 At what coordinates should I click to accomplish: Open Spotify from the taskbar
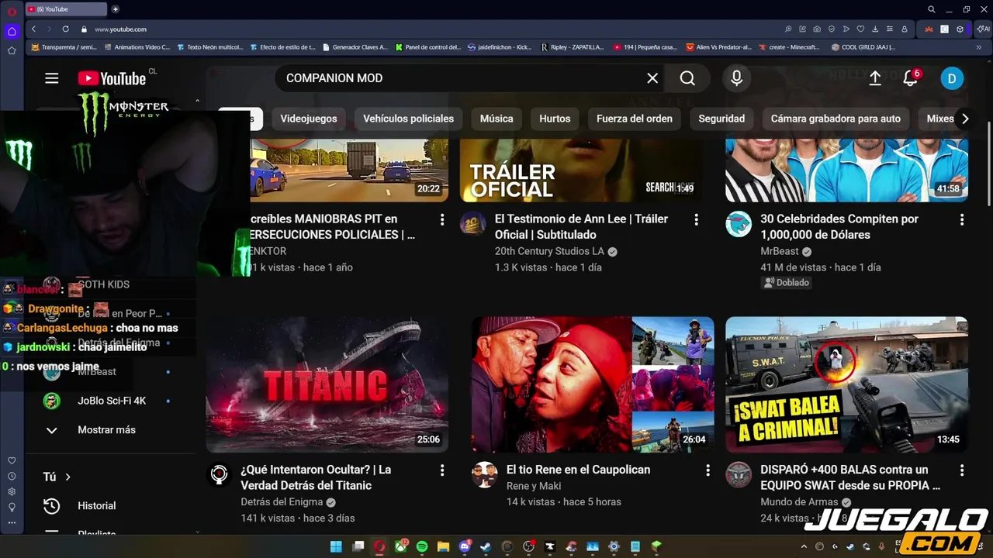(422, 546)
